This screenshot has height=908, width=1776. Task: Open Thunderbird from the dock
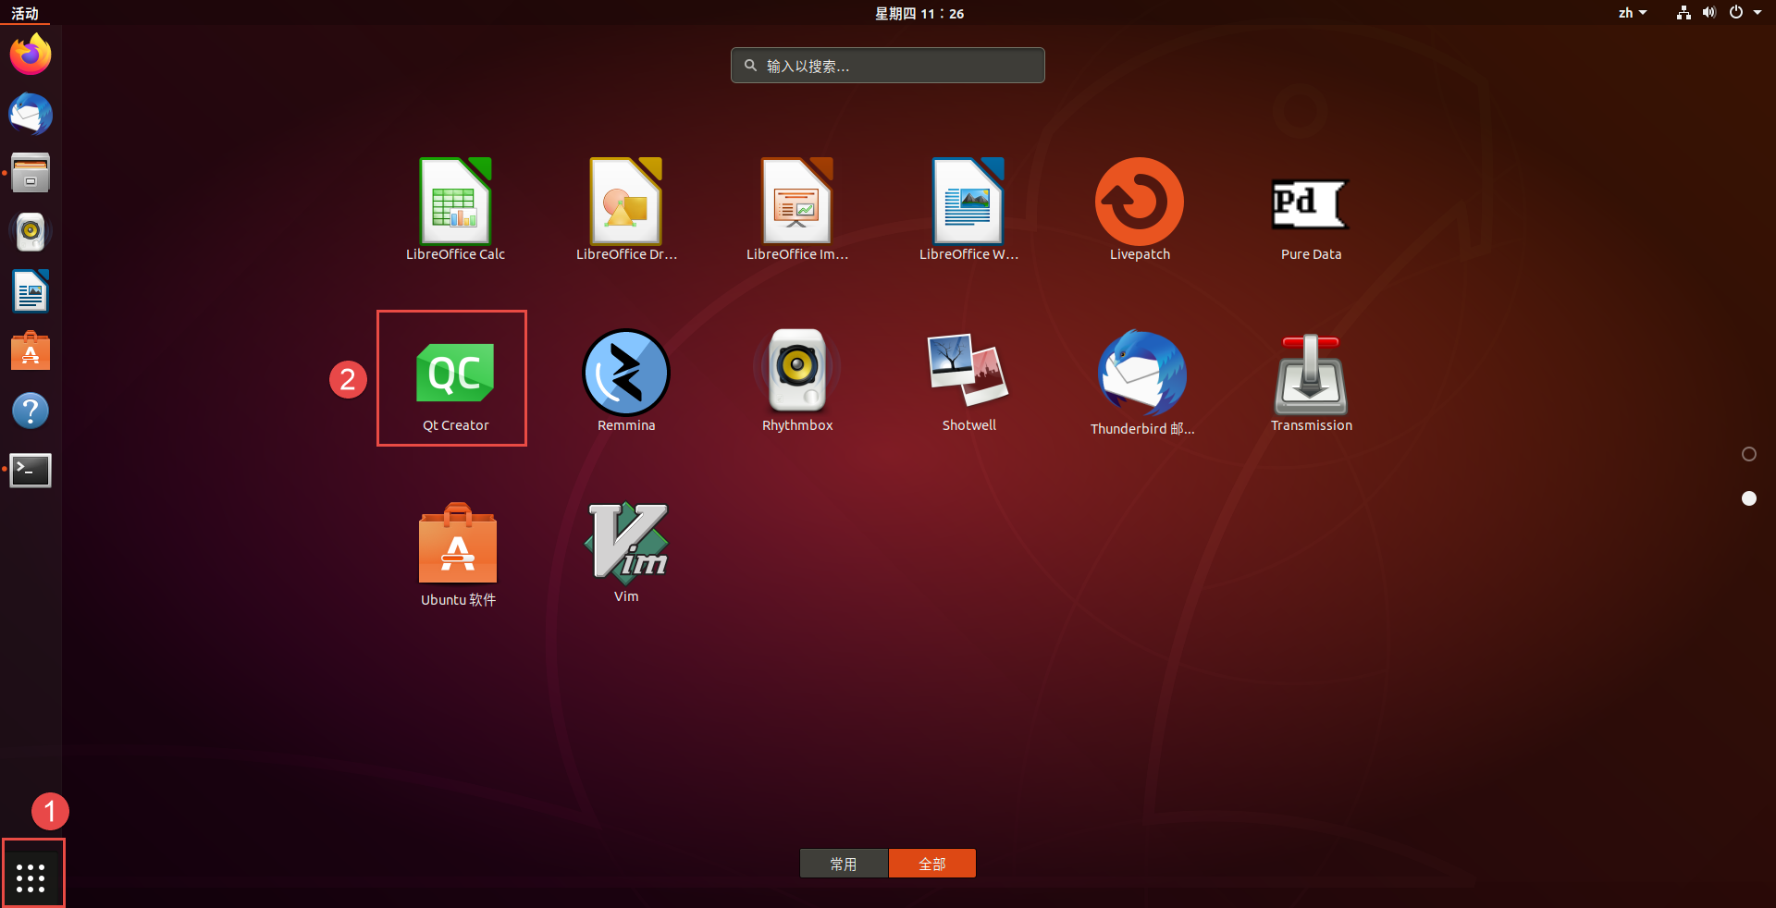tap(31, 114)
